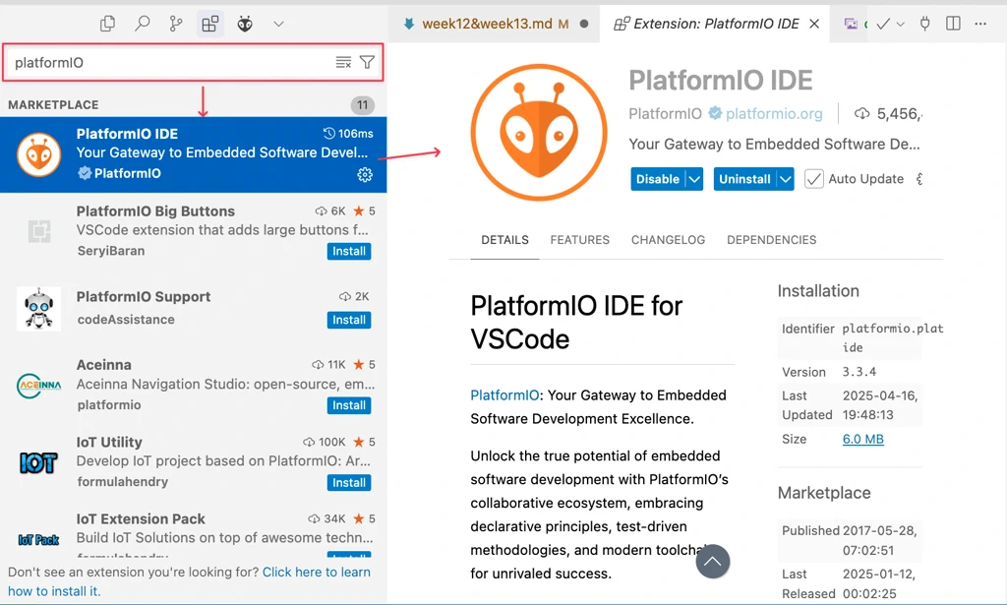Open editor more actions ellipsis

[980, 24]
